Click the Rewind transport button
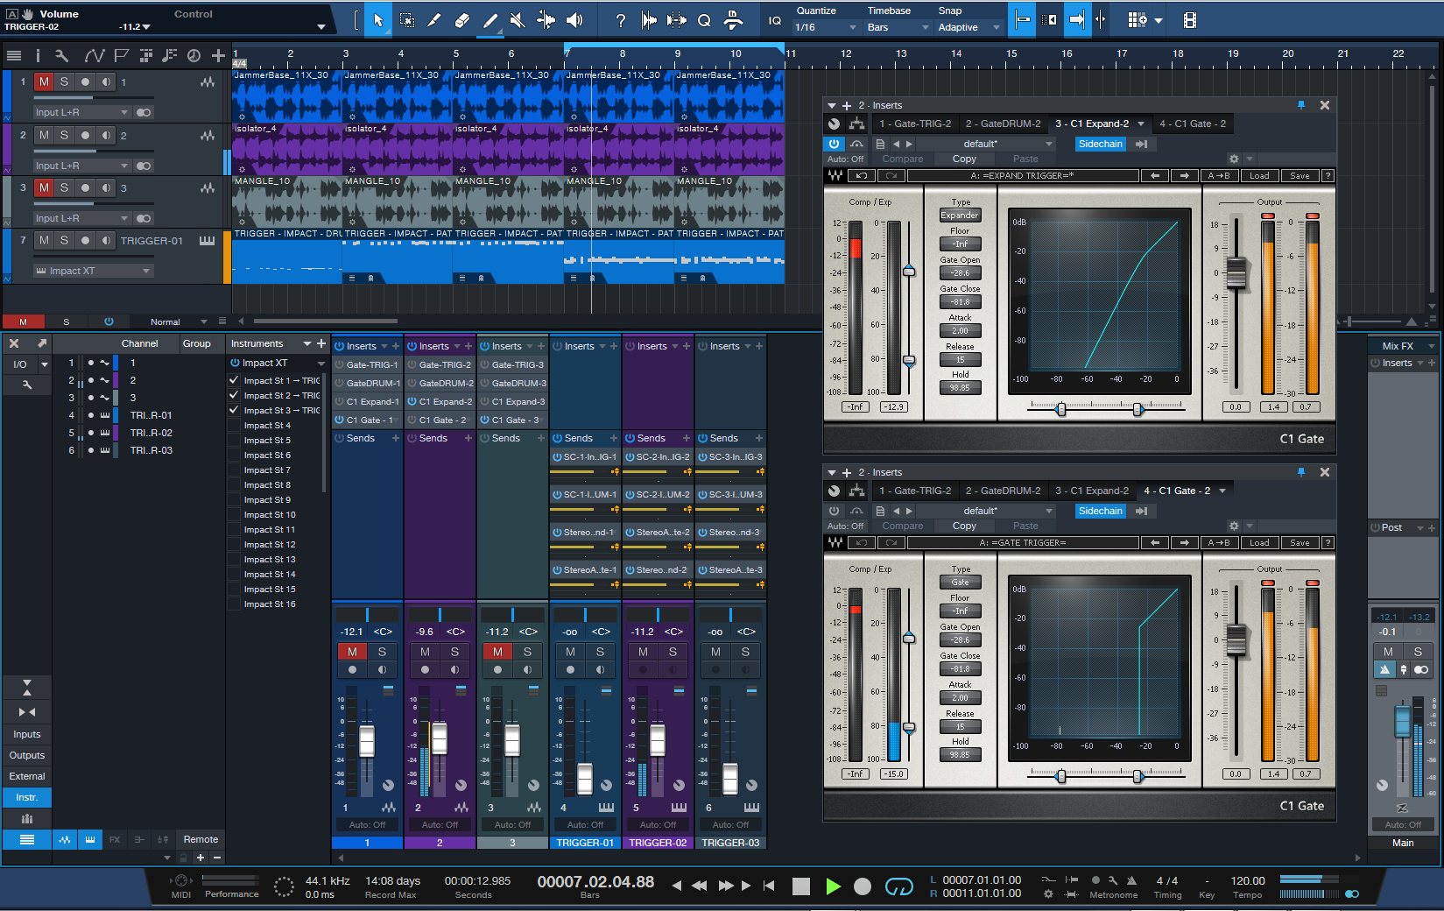Screen dimensions: 1444x911 (699, 886)
